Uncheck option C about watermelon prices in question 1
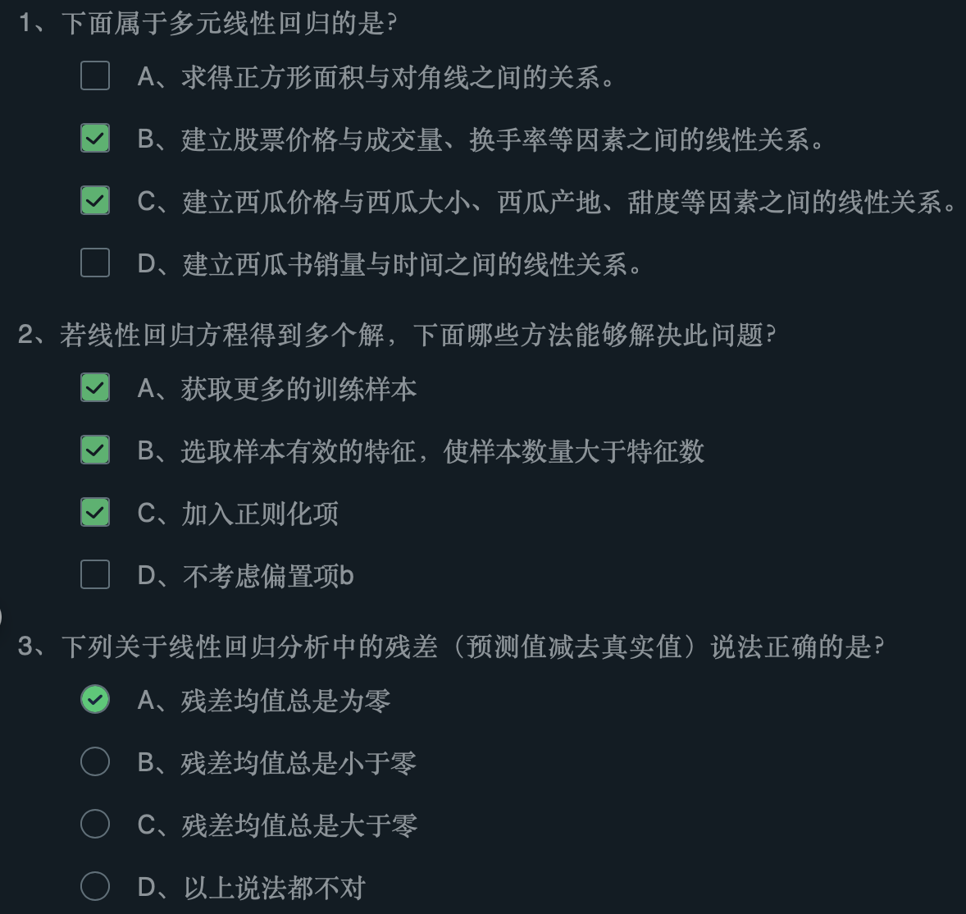The height and width of the screenshot is (914, 966). tap(94, 201)
